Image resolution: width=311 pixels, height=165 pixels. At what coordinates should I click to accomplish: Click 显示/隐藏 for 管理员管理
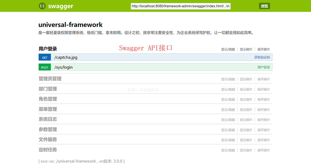228,79
